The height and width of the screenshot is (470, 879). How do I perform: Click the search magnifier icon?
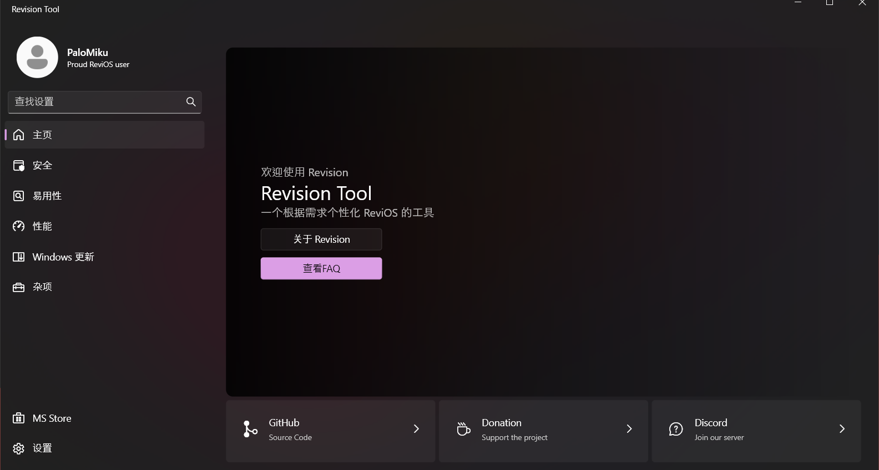click(x=191, y=101)
